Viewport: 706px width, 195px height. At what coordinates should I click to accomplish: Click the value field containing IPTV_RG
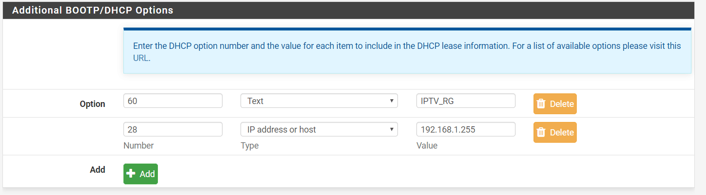click(x=465, y=101)
